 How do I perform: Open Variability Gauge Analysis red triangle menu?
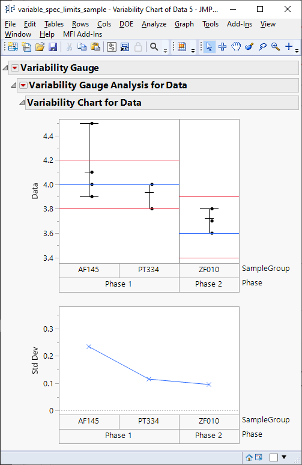point(23,85)
